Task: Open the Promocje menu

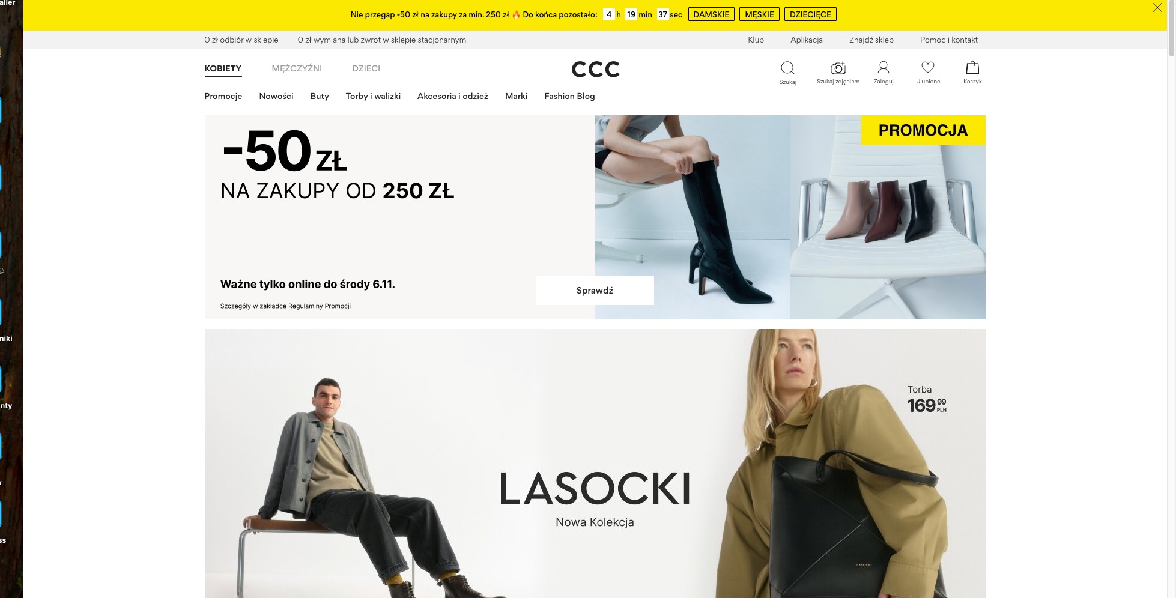Action: (x=223, y=96)
